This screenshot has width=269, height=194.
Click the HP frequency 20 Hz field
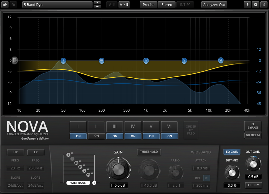(15, 168)
